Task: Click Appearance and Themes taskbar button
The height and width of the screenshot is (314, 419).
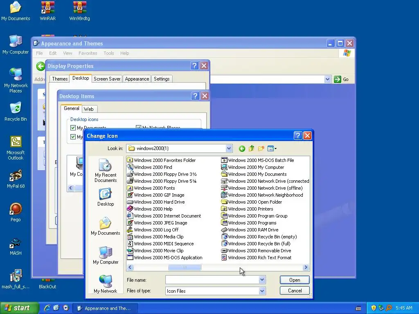Action: [x=106, y=308]
